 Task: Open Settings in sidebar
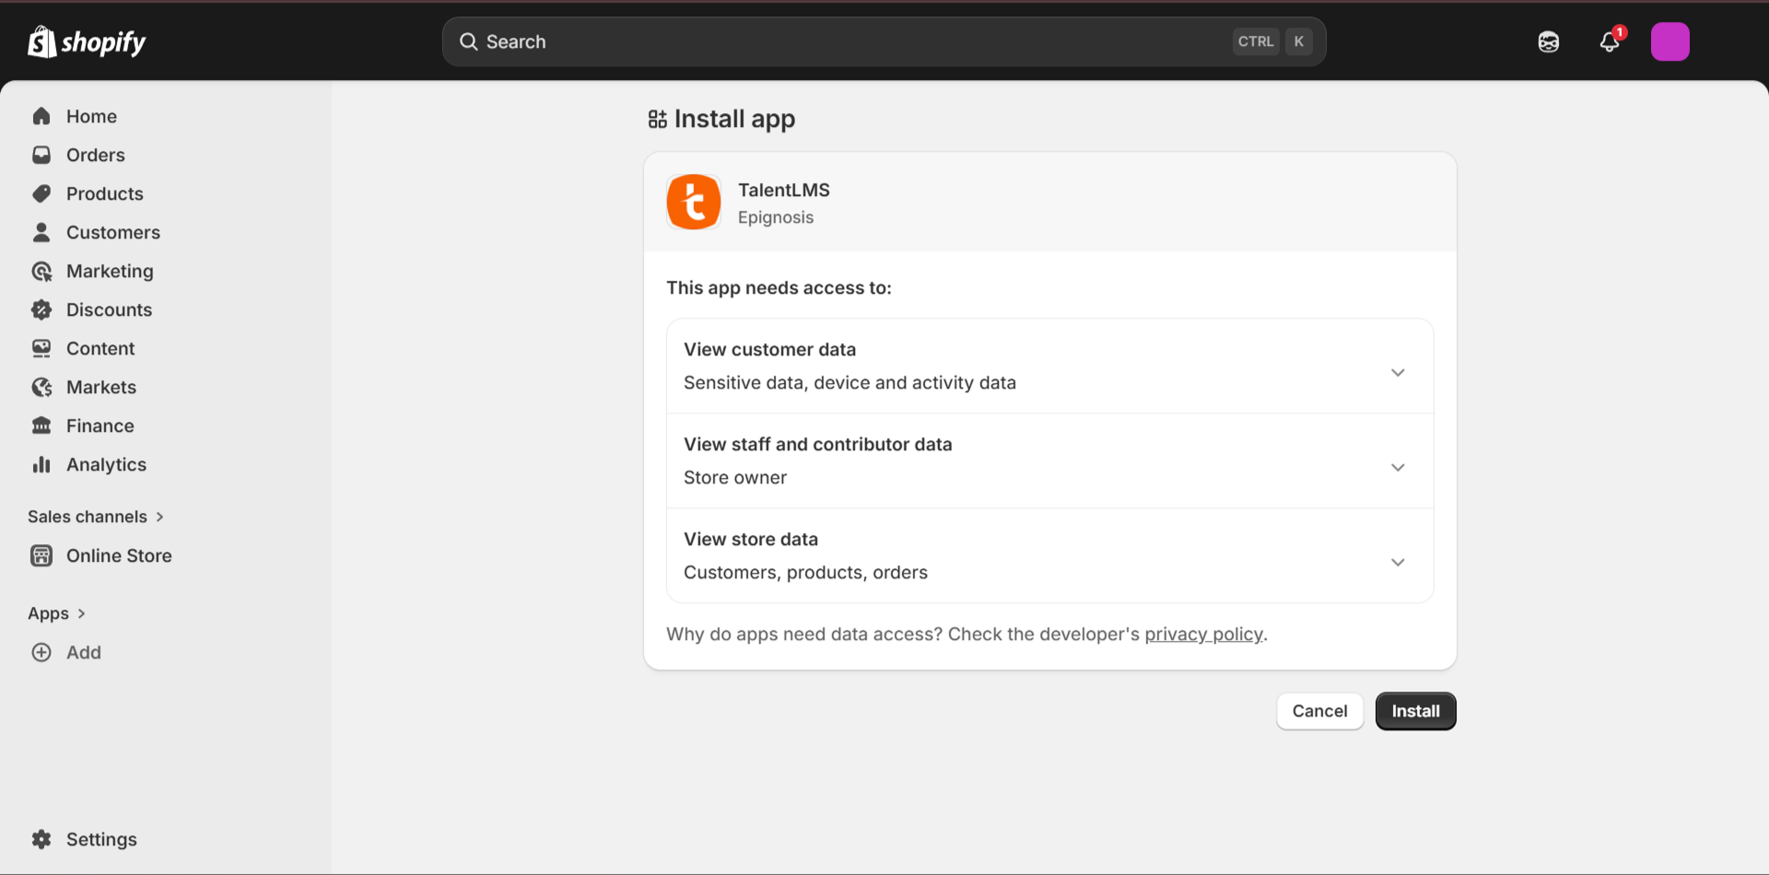(x=101, y=839)
